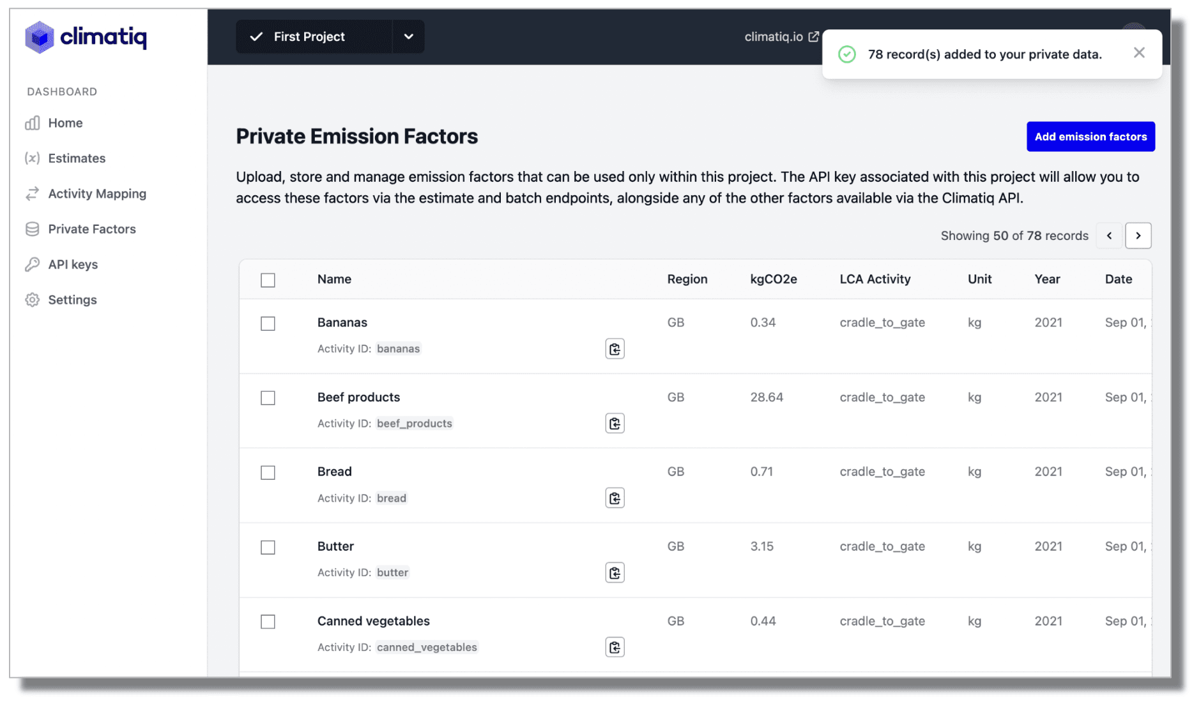
Task: Go to previous page of records
Action: point(1109,235)
